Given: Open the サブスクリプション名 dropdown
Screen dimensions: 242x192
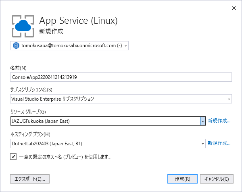Looking at the screenshot, I should 121,99.
